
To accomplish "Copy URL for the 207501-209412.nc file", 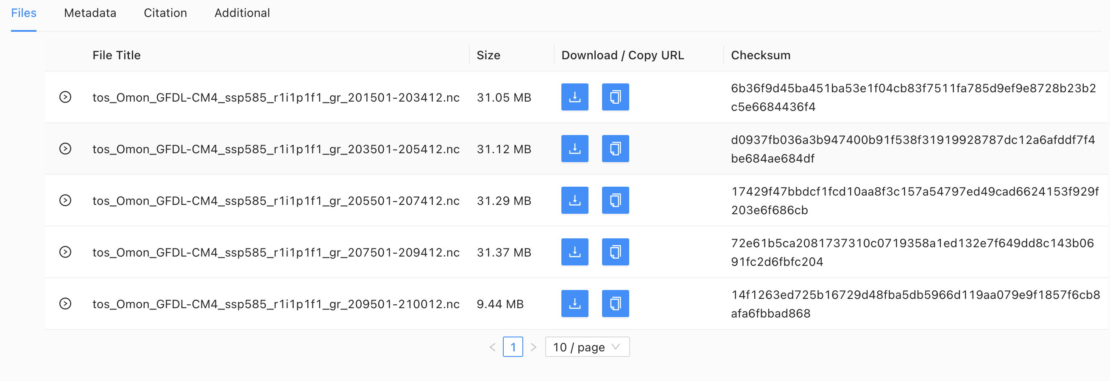I will click(615, 251).
